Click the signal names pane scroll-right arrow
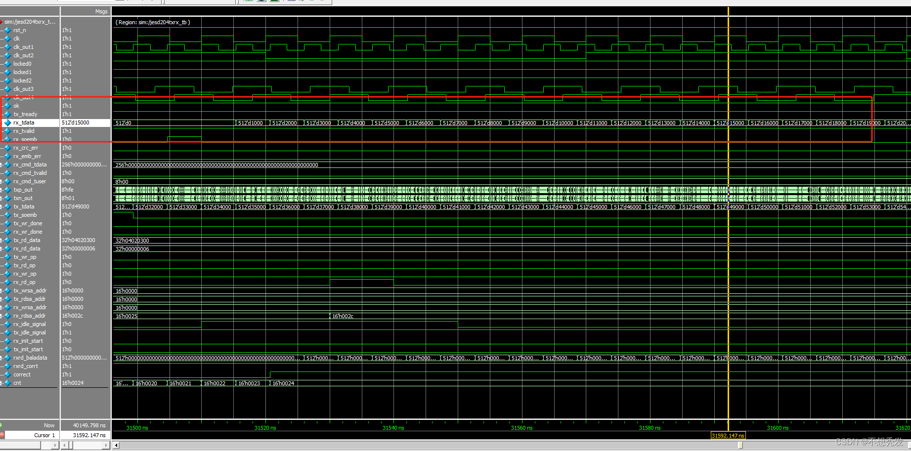This screenshot has height=451, width=911. (55, 445)
